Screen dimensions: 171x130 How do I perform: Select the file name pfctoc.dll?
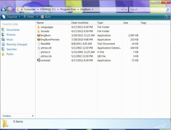[x=46, y=48]
